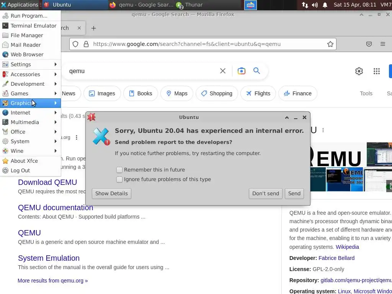Click the Firefox tracking protection shield icon

click(x=75, y=44)
